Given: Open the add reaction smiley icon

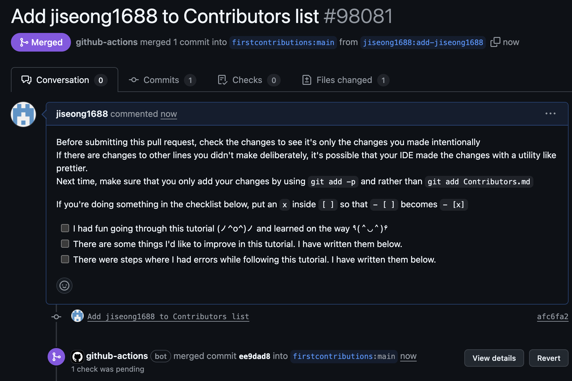Looking at the screenshot, I should pyautogui.click(x=64, y=286).
